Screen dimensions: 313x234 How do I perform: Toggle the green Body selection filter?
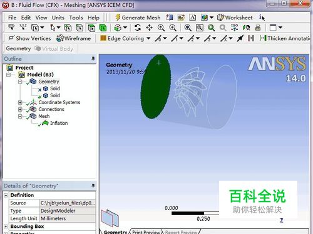coord(103,28)
